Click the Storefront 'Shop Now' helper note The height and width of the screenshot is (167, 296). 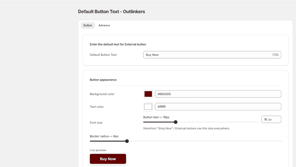pos(187,128)
